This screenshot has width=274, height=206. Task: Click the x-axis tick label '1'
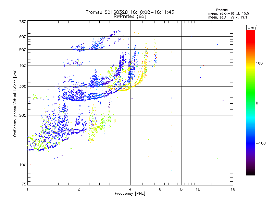[28, 189]
